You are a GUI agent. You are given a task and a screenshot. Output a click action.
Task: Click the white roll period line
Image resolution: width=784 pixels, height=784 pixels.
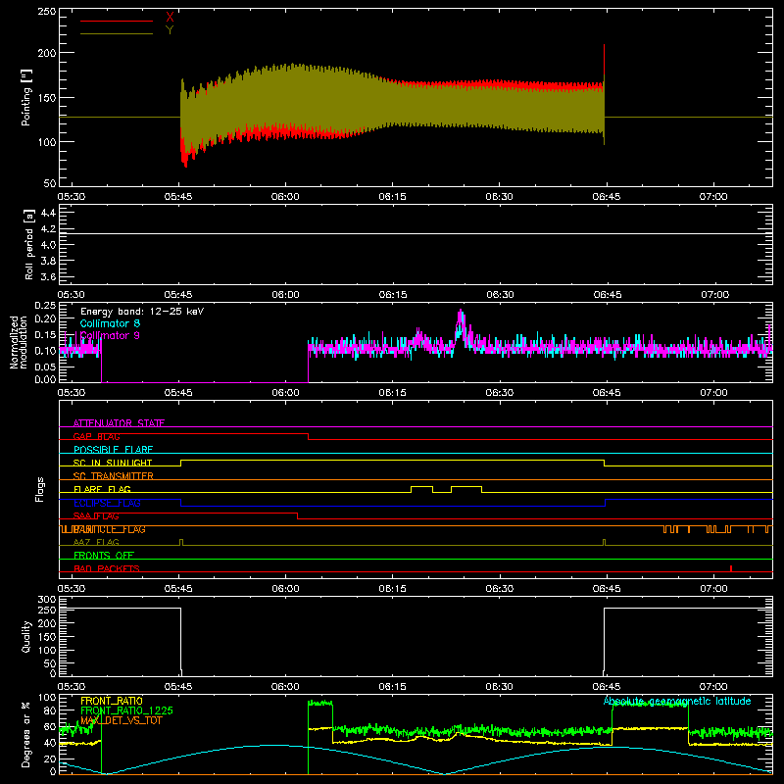[416, 233]
